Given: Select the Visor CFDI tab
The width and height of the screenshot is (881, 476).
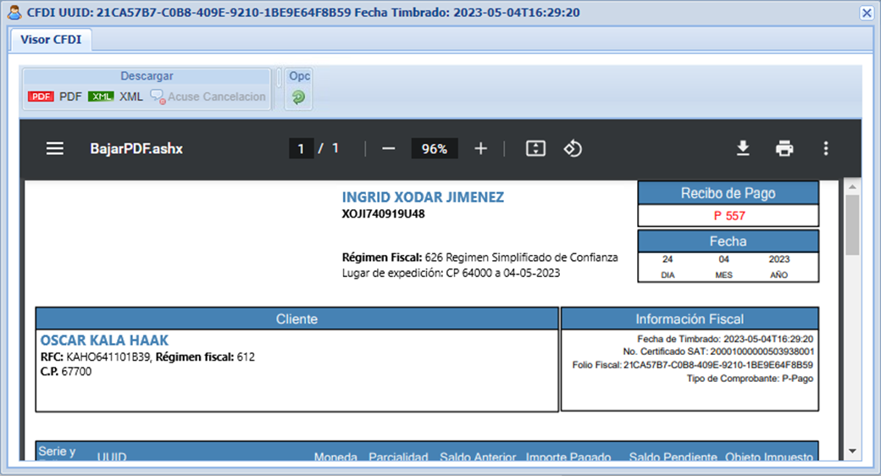Looking at the screenshot, I should pos(51,40).
